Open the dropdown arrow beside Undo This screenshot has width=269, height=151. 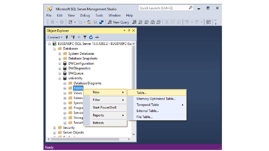192,22
